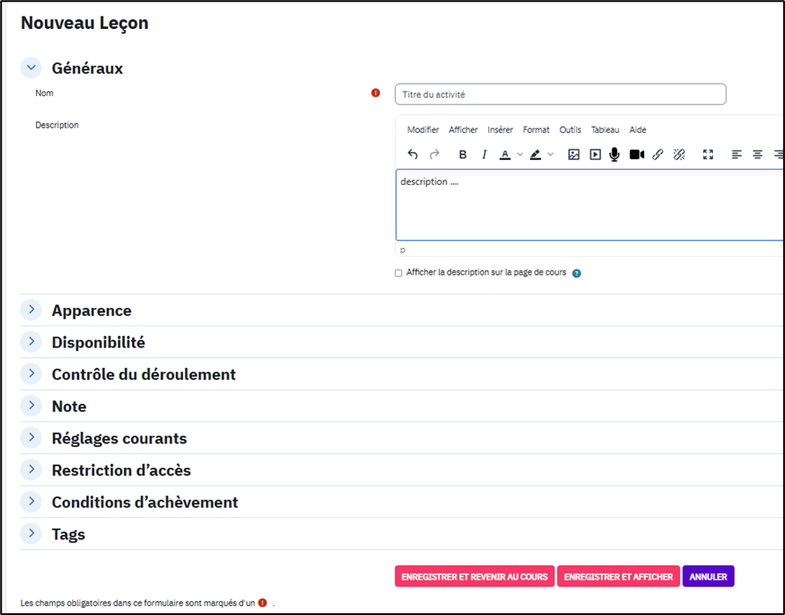Screen dimensions: 785x615
Task: Open help for the show description option
Action: click(x=576, y=274)
